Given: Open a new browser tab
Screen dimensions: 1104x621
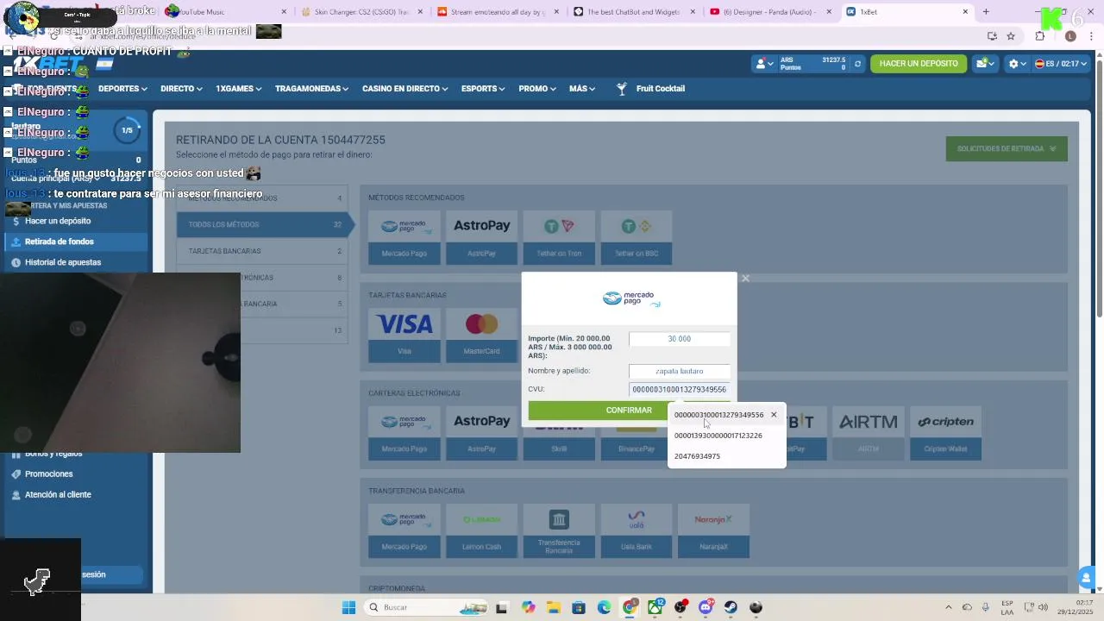Looking at the screenshot, I should (986, 12).
